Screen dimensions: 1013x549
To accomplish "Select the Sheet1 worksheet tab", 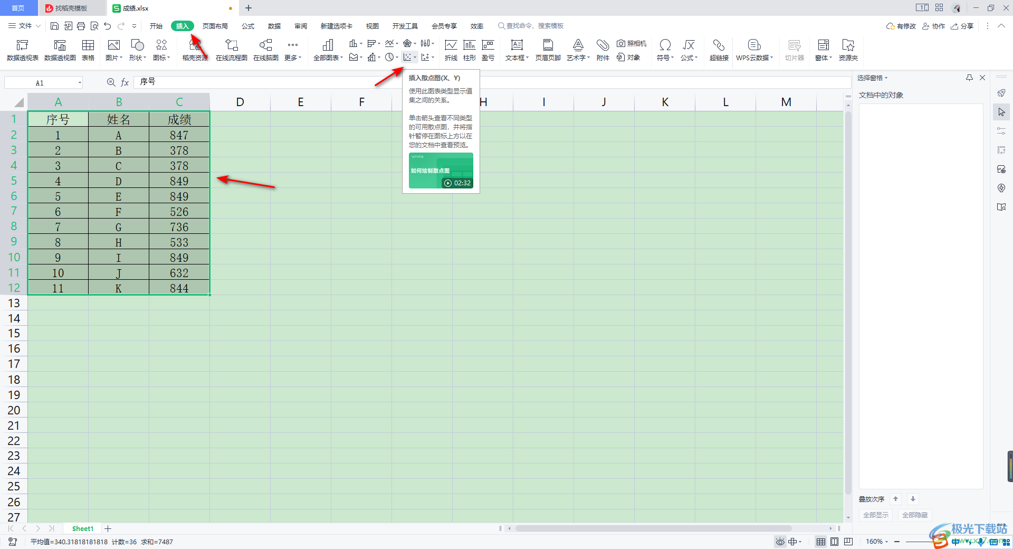I will 82,528.
